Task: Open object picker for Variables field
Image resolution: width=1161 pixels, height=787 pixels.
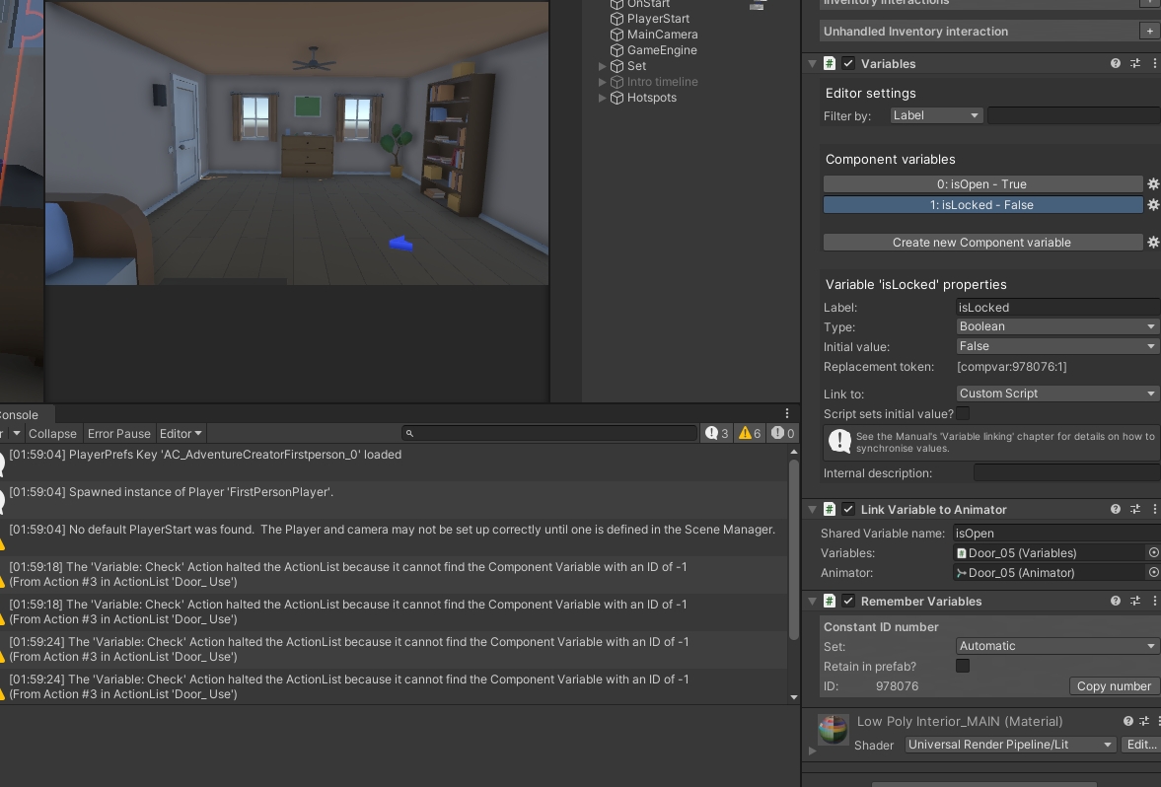Action: click(1153, 553)
